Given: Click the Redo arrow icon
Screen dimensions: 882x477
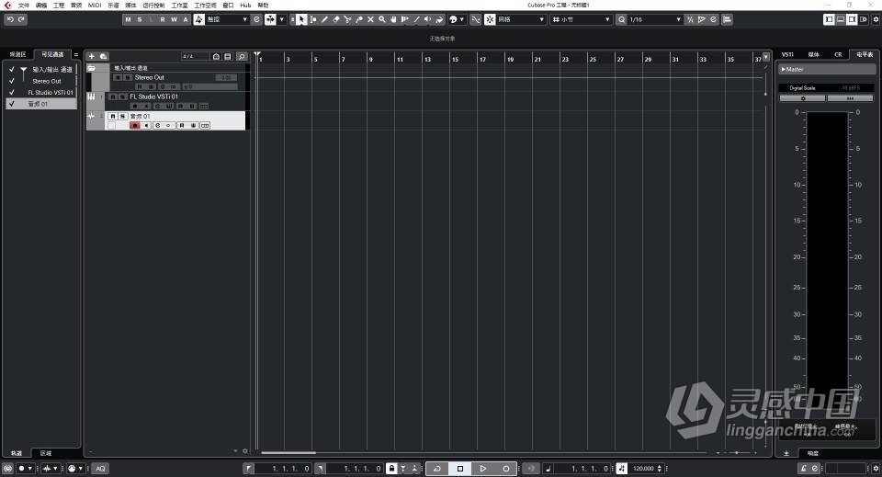Looking at the screenshot, I should (x=21, y=19).
